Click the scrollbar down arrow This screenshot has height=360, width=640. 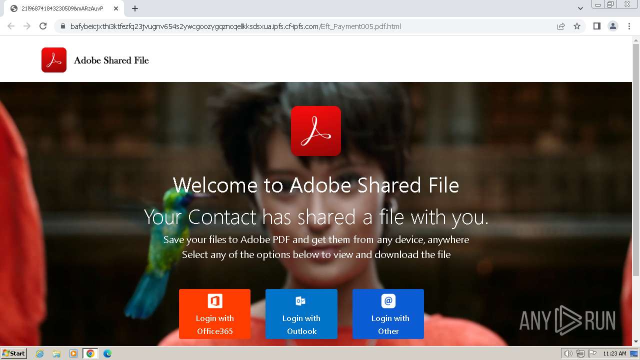(x=636, y=342)
